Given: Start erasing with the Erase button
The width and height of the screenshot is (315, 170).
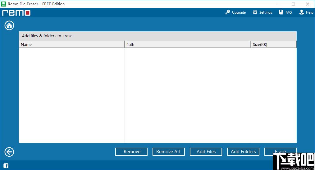Looking at the screenshot, I should tap(280, 151).
